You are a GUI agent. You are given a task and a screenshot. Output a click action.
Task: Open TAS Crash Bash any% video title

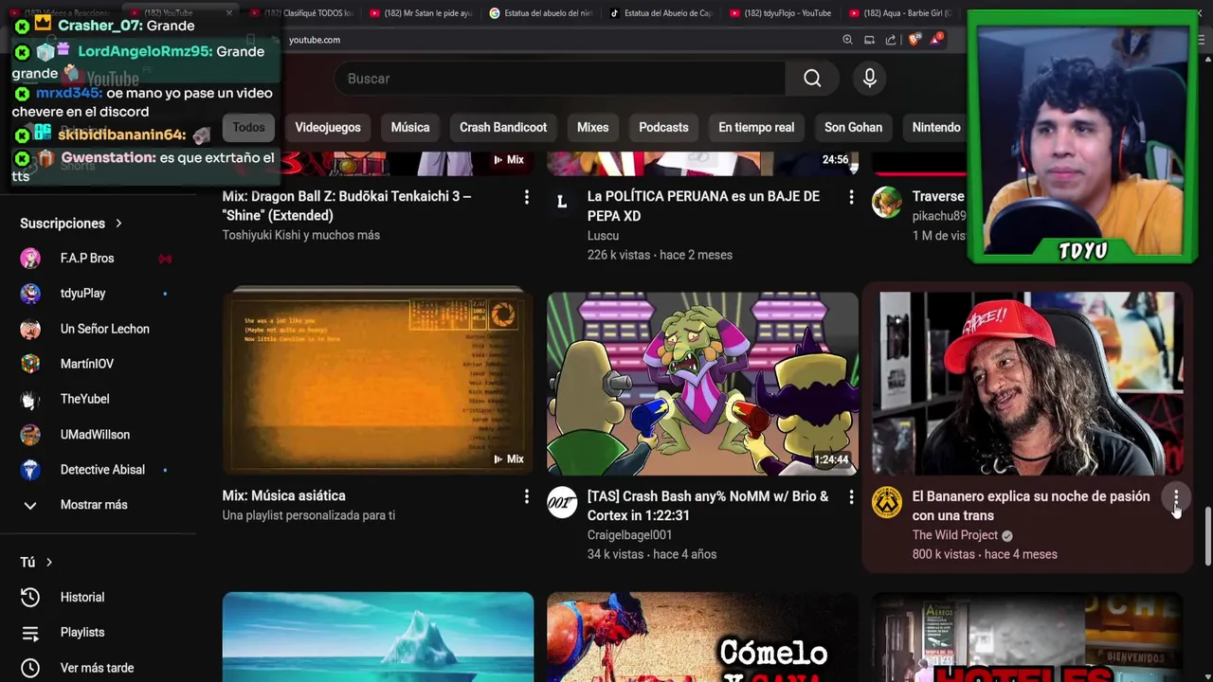[x=708, y=506]
